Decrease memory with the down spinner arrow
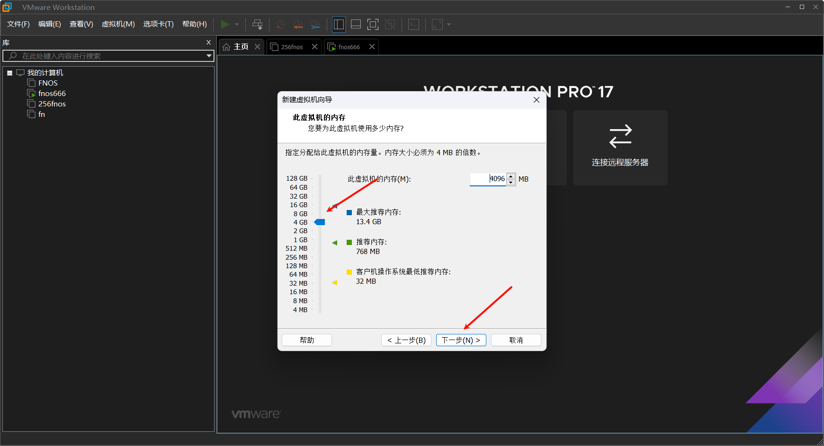This screenshot has height=446, width=824. tap(511, 182)
